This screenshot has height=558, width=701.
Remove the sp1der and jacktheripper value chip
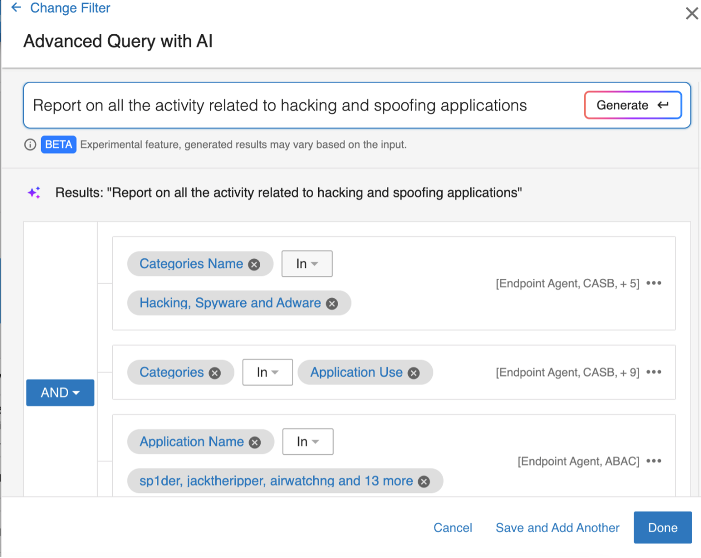pos(424,481)
